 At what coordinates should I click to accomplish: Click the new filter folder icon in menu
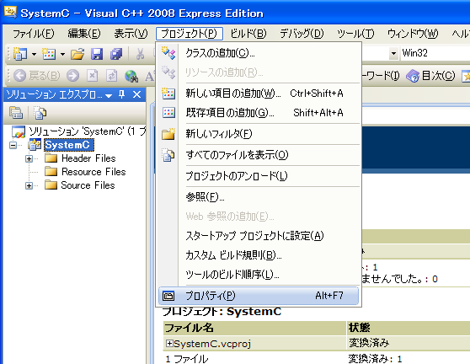click(168, 134)
